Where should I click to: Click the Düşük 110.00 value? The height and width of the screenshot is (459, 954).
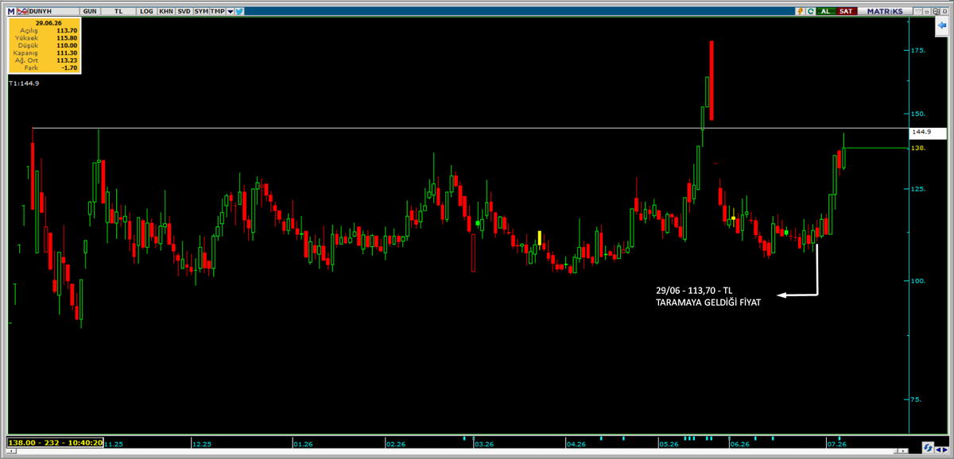pos(65,45)
